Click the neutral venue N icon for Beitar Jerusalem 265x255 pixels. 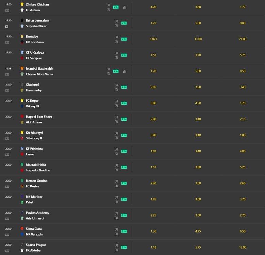pyautogui.click(x=7, y=27)
